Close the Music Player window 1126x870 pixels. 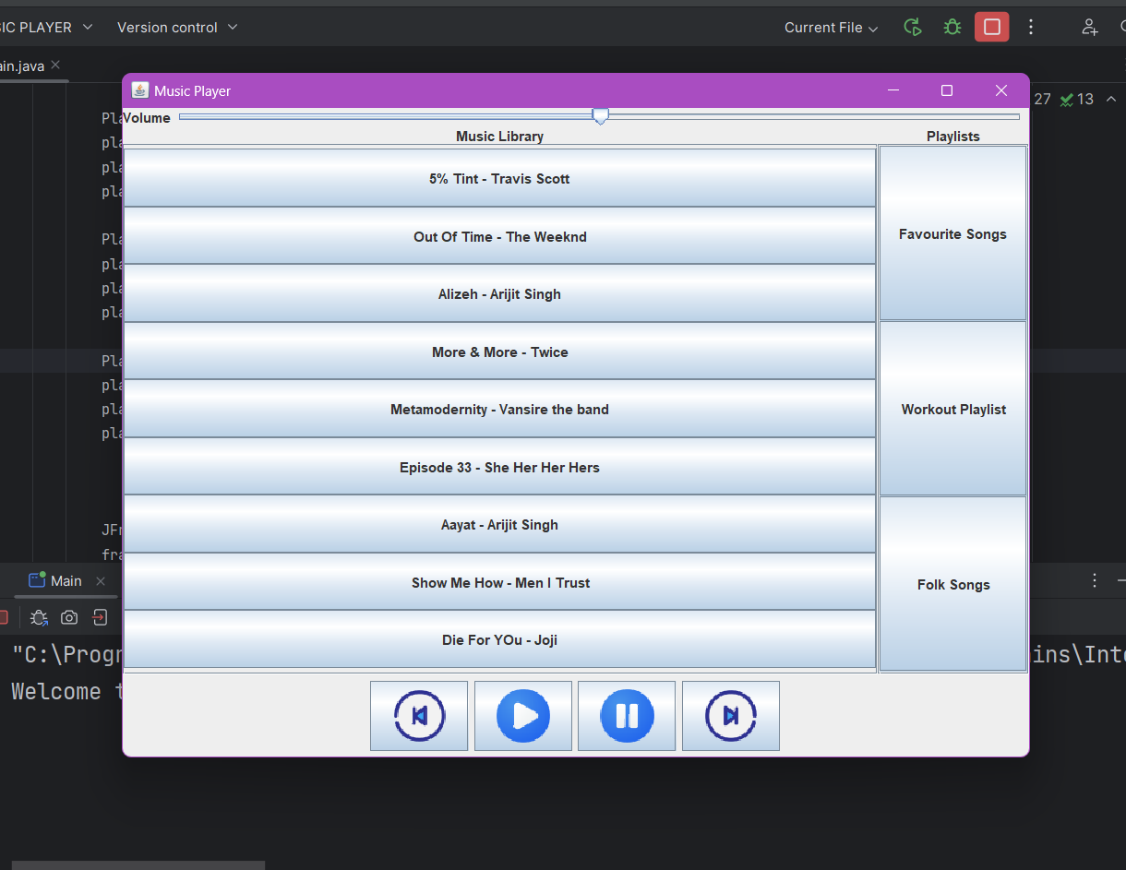(1000, 90)
